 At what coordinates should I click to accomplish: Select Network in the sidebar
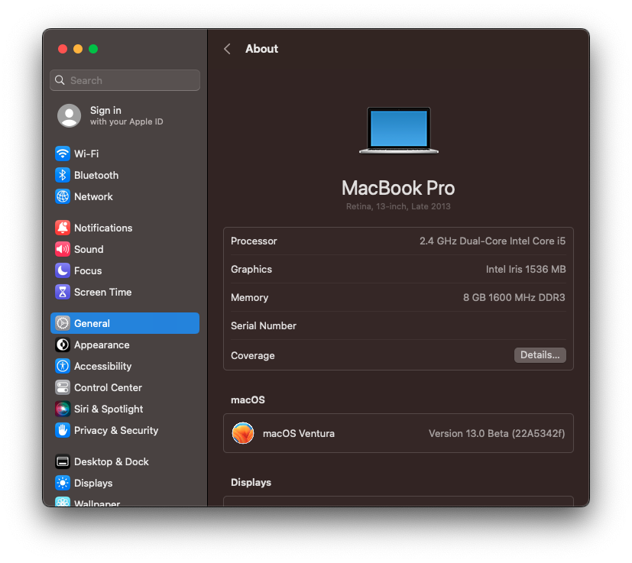tap(93, 196)
